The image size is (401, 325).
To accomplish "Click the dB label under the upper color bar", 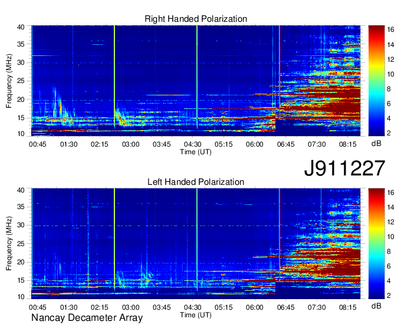I will point(376,144).
